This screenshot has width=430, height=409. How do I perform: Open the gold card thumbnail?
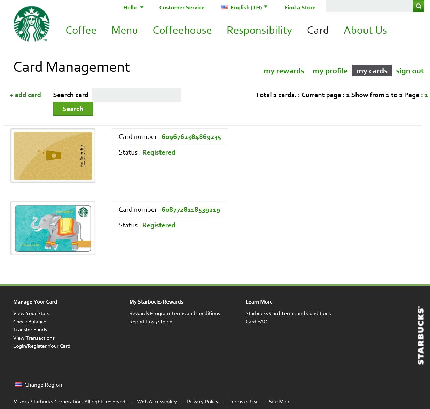click(x=53, y=156)
